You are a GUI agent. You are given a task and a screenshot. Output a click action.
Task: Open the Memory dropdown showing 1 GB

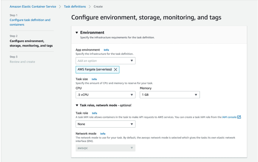[170, 95]
